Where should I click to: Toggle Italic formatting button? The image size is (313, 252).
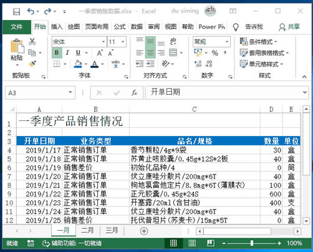67,53
